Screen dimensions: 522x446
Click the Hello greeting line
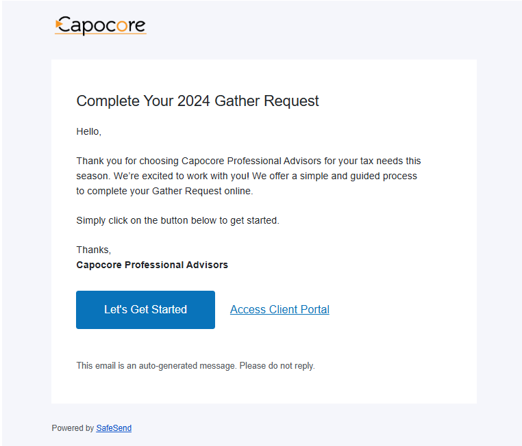click(x=88, y=131)
